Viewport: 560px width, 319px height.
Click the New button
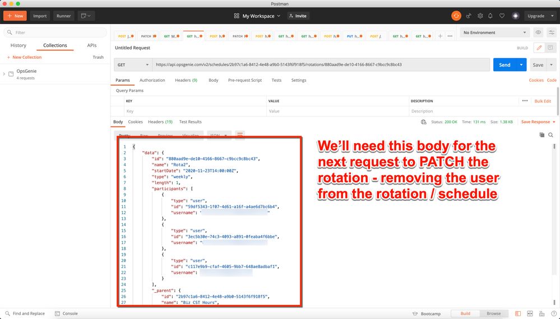coord(15,16)
